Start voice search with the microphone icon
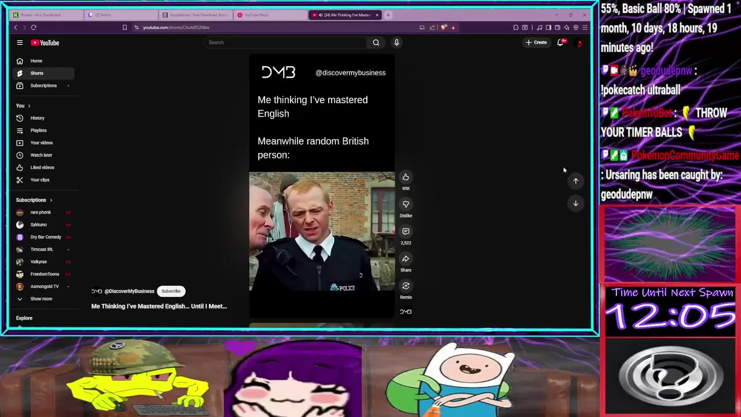This screenshot has height=417, width=741. pos(397,42)
